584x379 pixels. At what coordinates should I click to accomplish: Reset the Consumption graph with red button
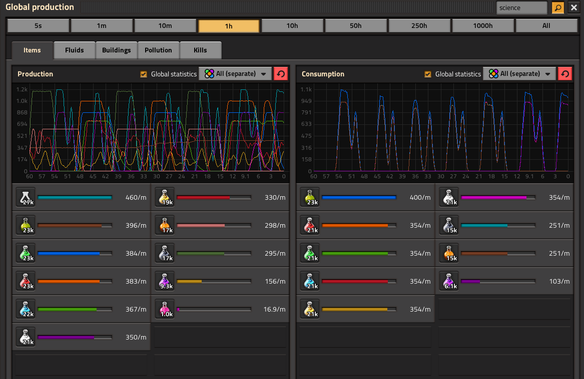click(x=565, y=74)
